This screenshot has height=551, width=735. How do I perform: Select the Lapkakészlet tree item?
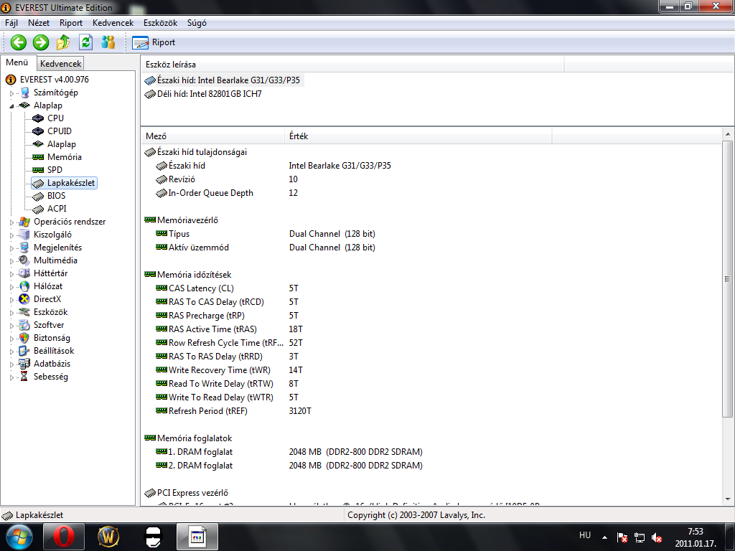tap(64, 183)
